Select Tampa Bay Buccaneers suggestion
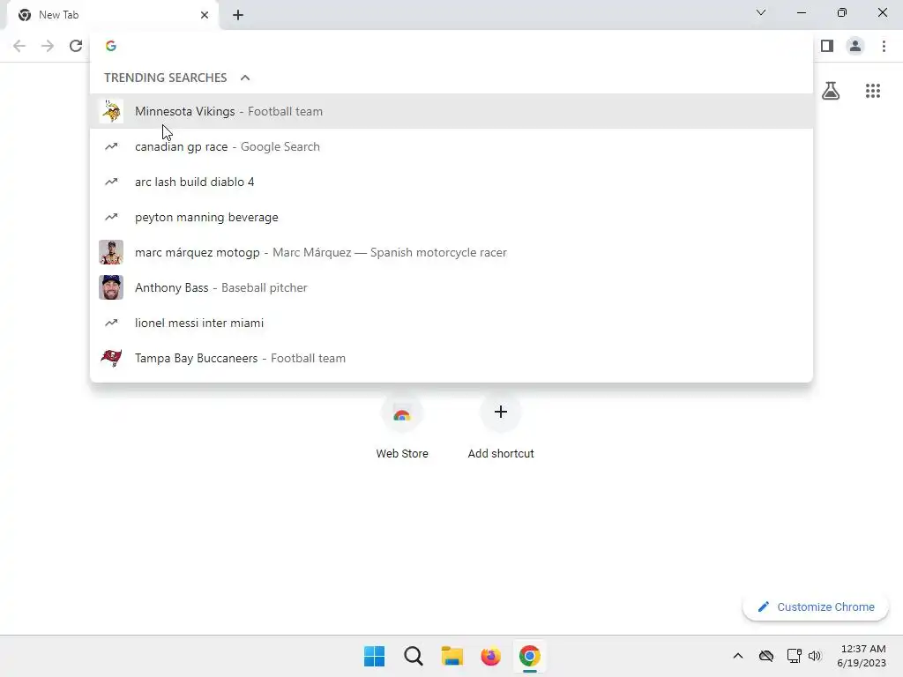The height and width of the screenshot is (677, 903). tap(451, 358)
